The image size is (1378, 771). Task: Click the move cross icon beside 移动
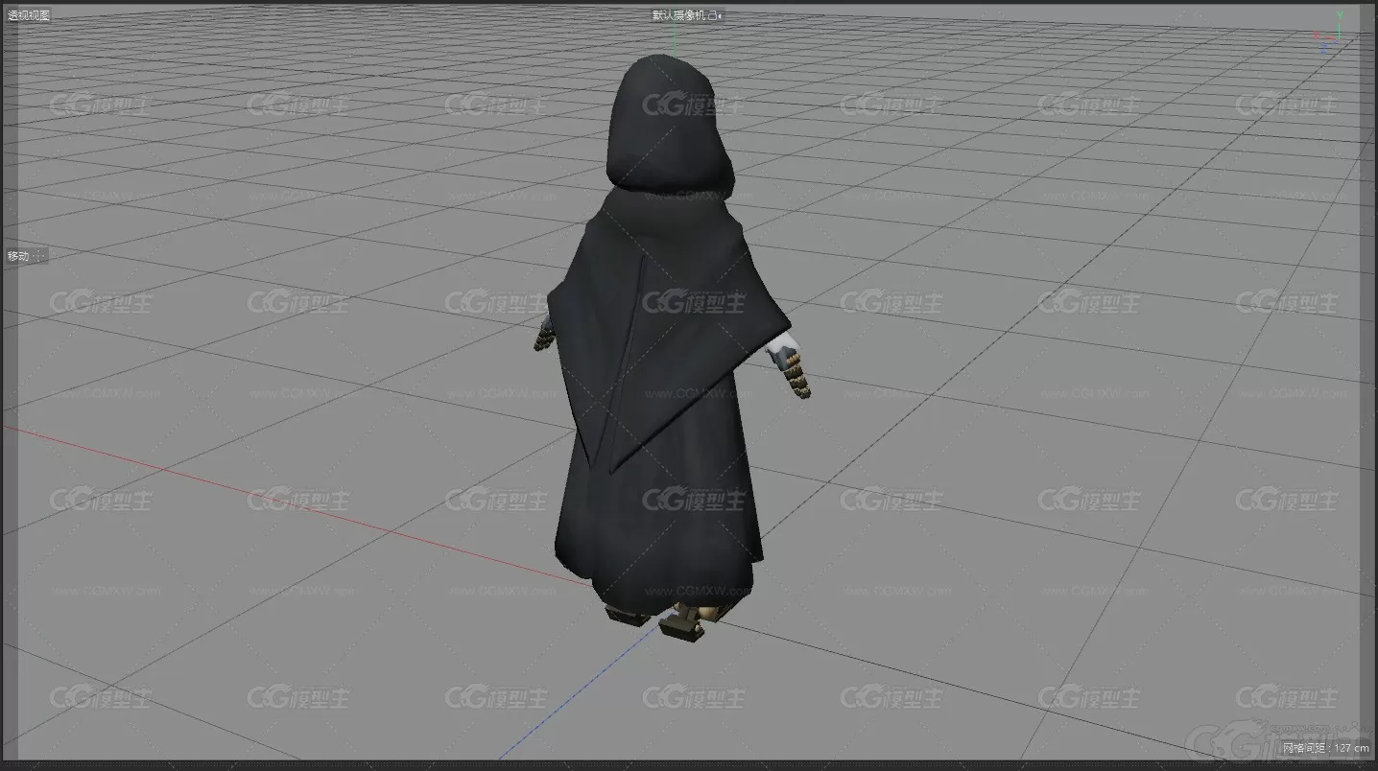[x=40, y=256]
